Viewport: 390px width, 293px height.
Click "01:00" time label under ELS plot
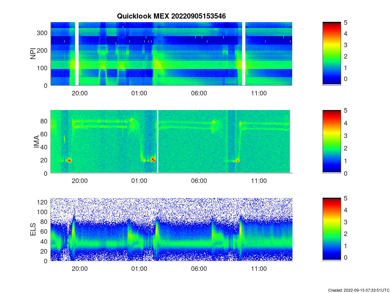click(x=139, y=269)
